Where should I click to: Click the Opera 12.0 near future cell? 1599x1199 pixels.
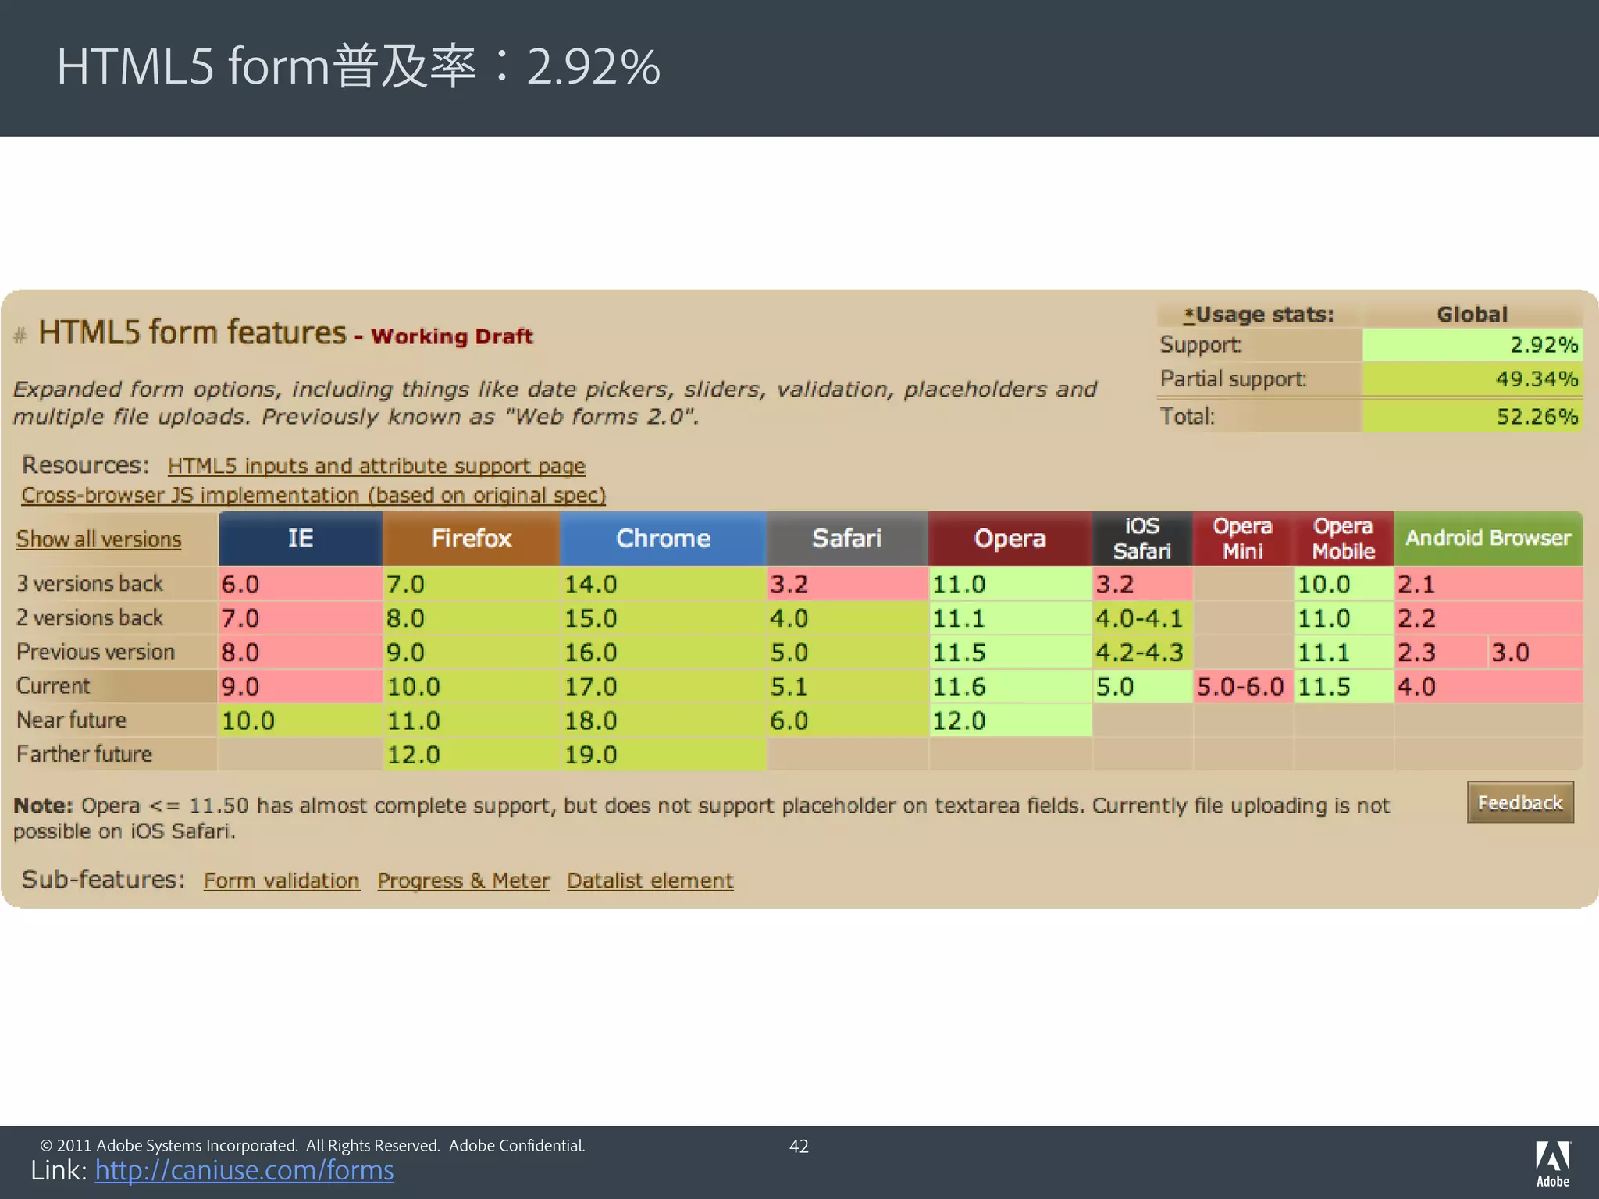pos(1010,720)
